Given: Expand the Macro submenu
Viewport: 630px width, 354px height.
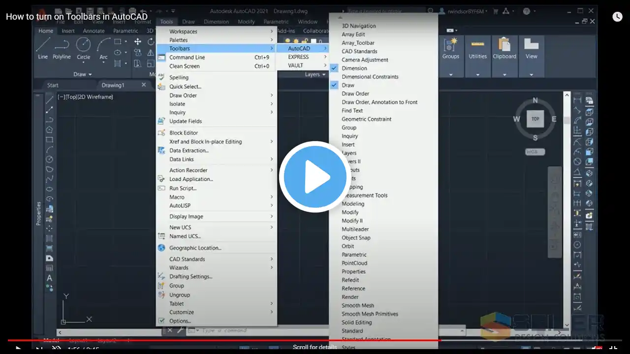Looking at the screenshot, I should click(x=217, y=197).
